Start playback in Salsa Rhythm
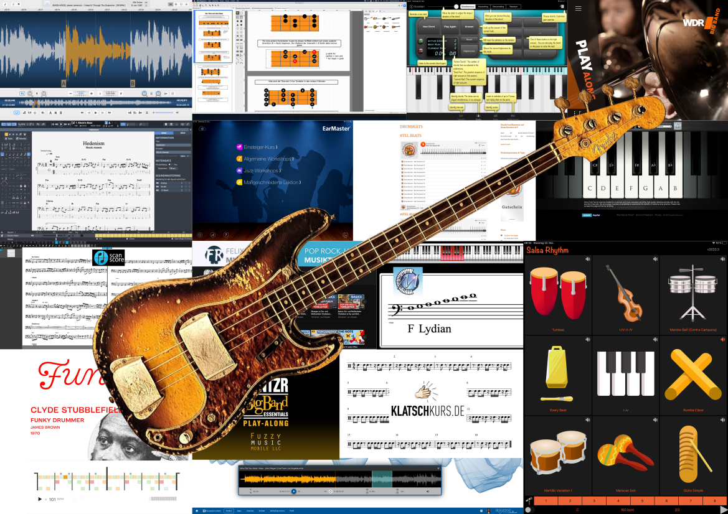The height and width of the screenshot is (514, 728). [724, 510]
